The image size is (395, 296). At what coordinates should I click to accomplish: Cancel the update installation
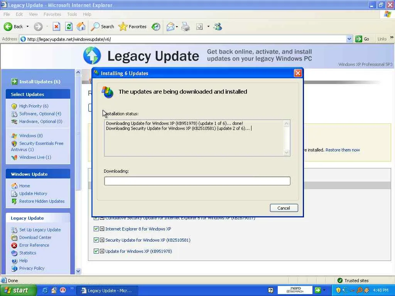tap(284, 208)
